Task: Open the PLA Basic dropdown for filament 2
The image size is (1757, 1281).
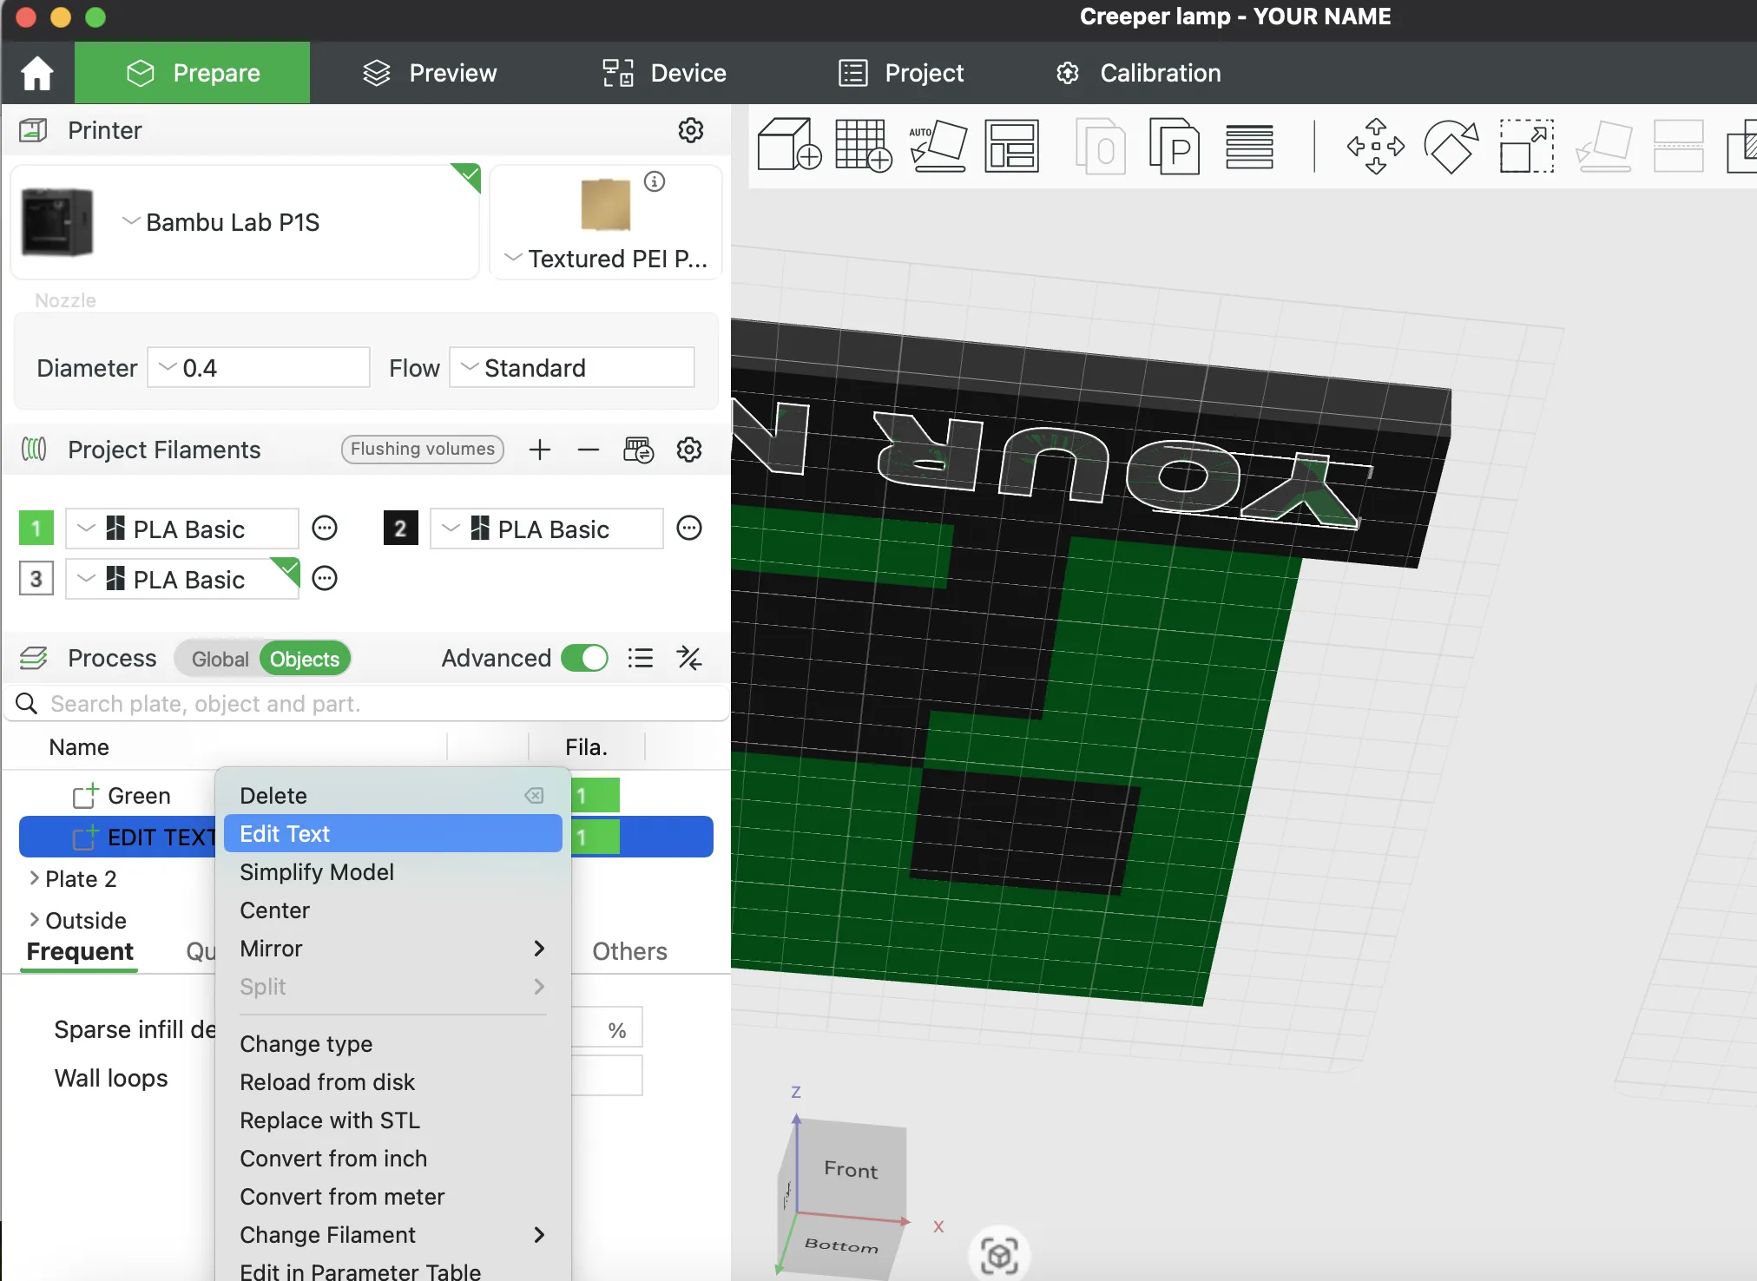Action: (x=450, y=529)
